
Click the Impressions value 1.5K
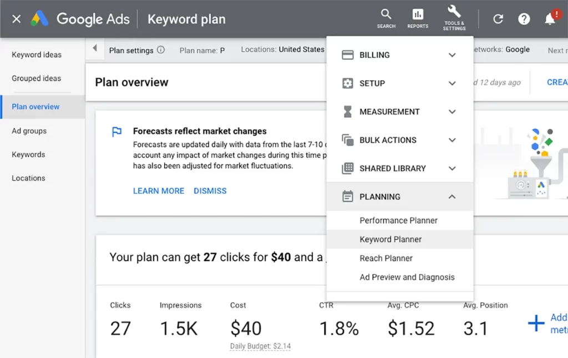click(179, 329)
